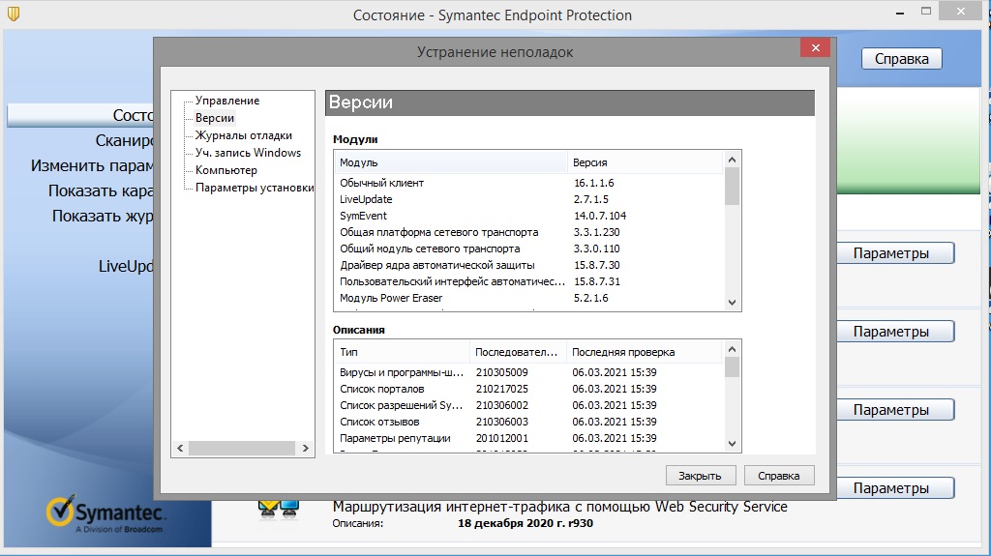Select Версии in the tree
Image resolution: width=991 pixels, height=556 pixels.
coord(215,118)
